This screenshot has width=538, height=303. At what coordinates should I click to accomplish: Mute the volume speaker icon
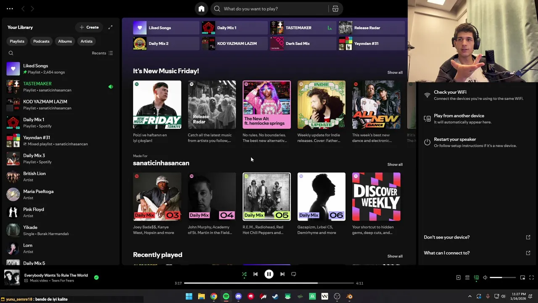485,278
